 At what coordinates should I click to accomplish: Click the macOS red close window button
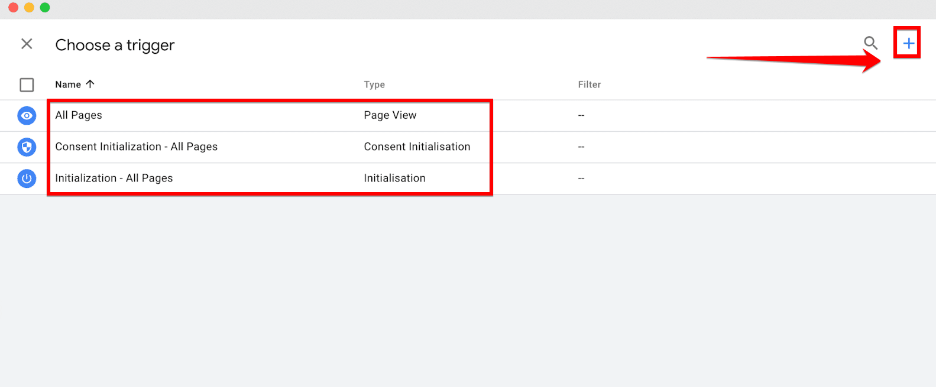pos(13,8)
